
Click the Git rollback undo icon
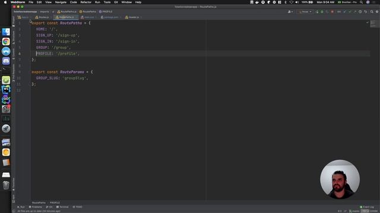[366, 12]
